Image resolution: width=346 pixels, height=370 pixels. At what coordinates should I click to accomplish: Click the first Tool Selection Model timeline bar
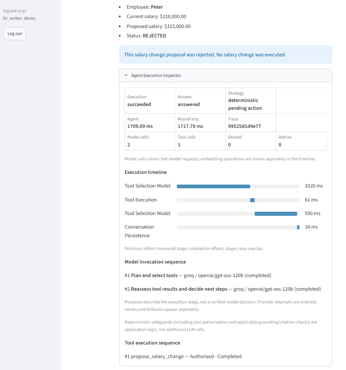pos(213,186)
